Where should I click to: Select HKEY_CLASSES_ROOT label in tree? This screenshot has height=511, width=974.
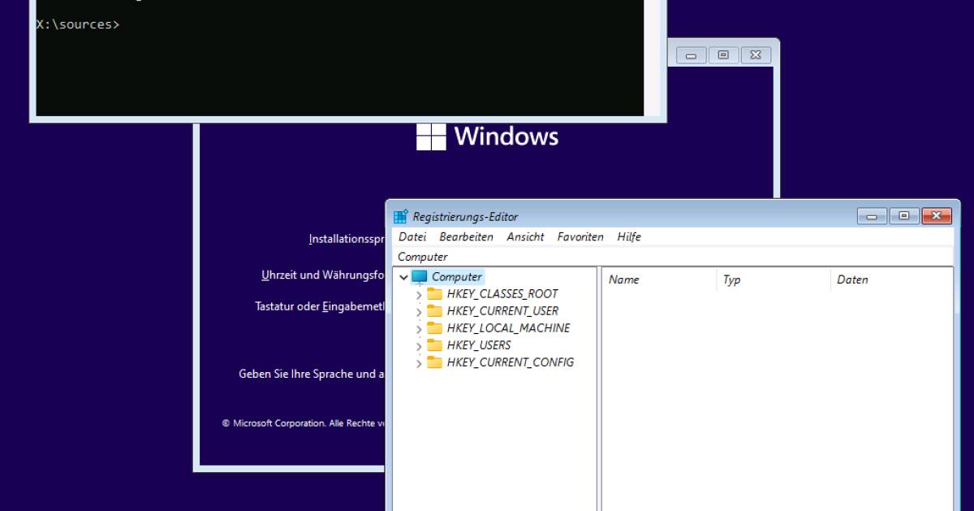pos(502,294)
